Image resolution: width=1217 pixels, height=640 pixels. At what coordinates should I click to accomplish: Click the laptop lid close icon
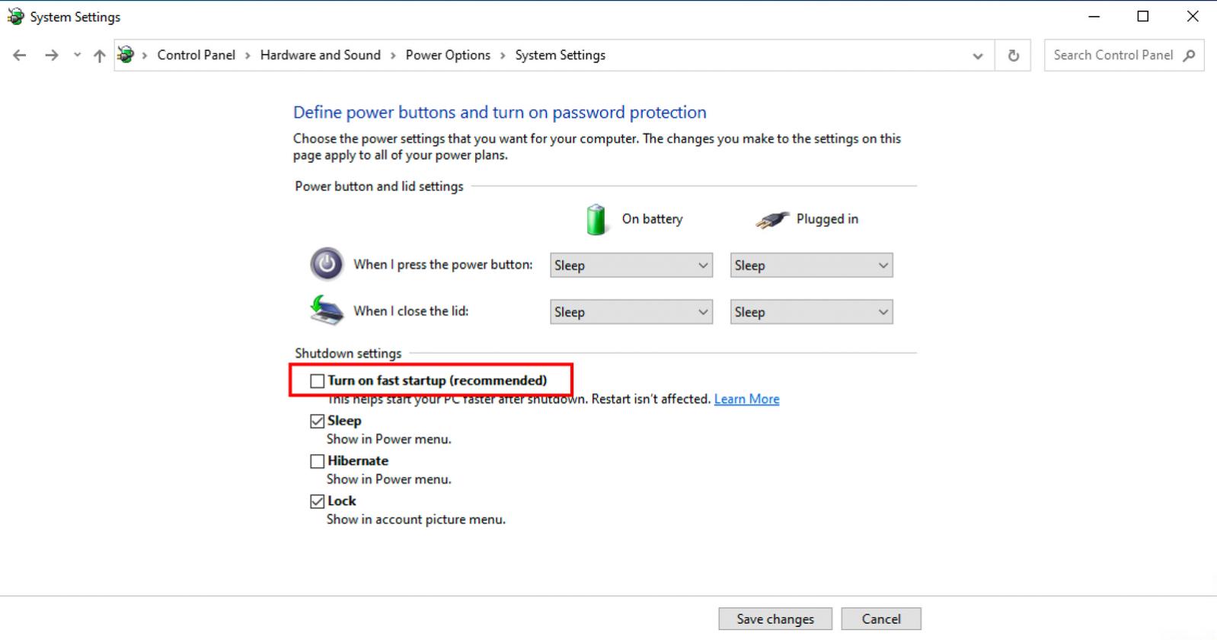tap(327, 310)
